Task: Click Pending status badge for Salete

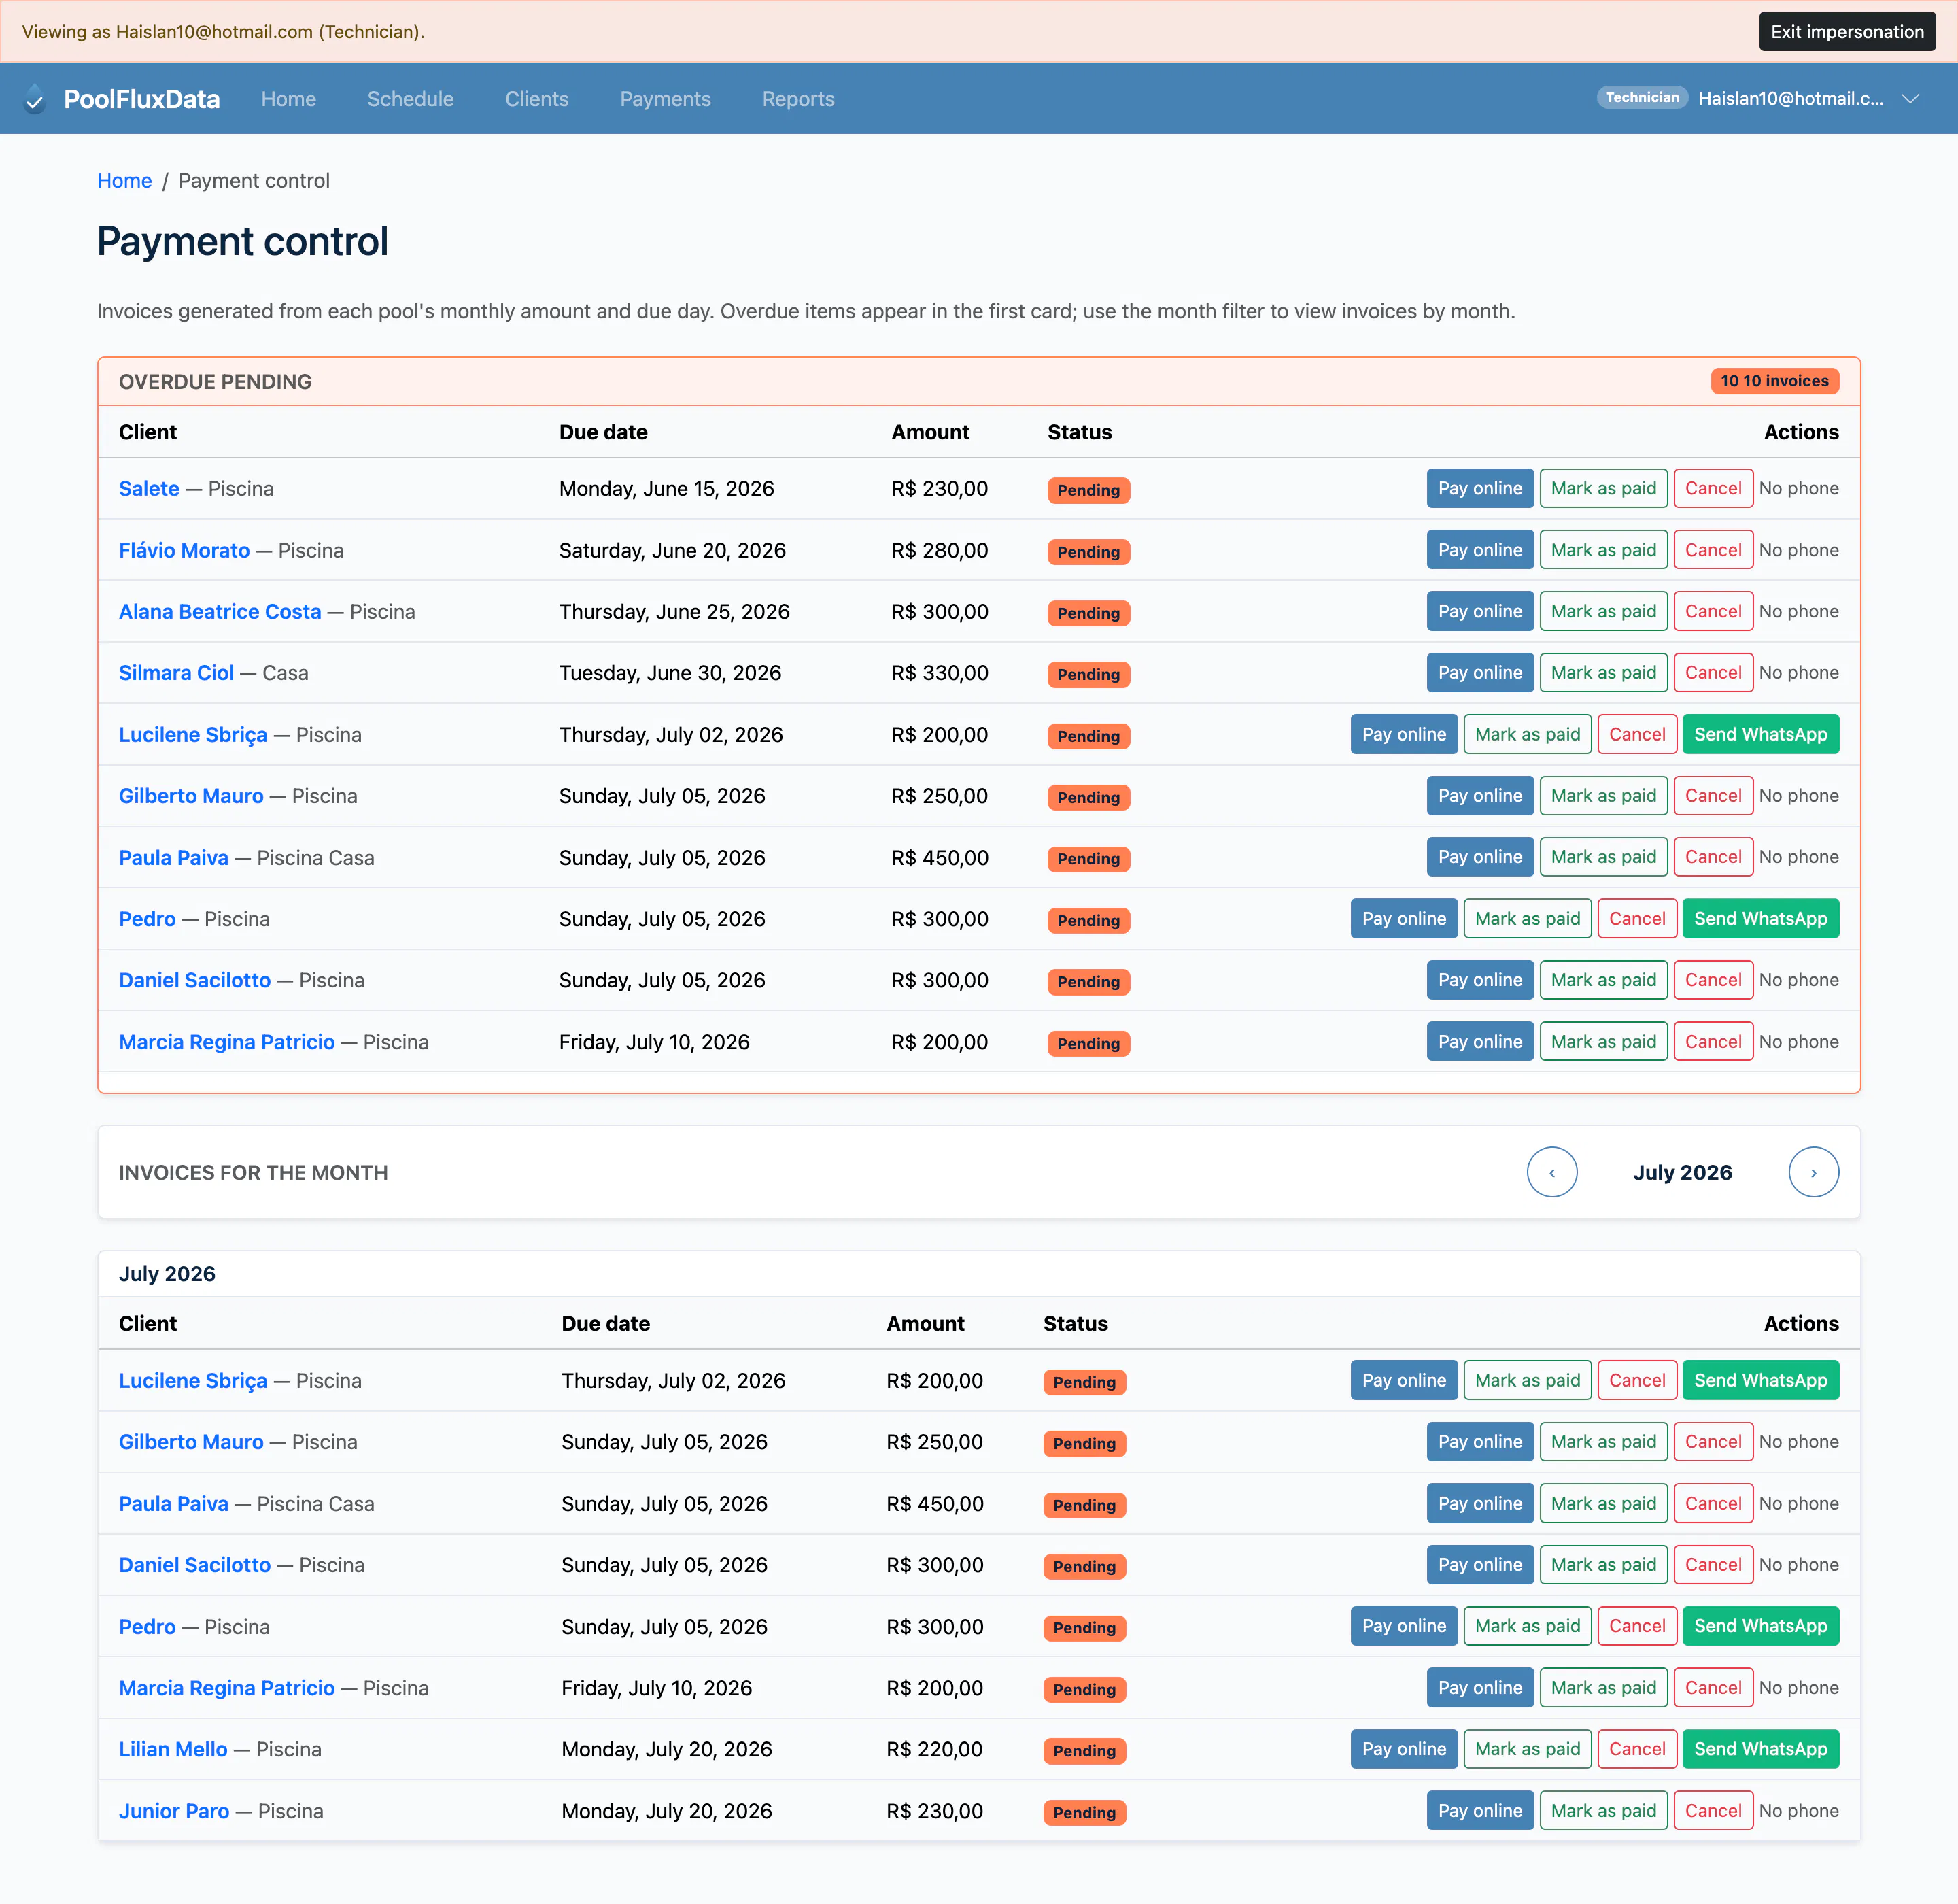Action: (1088, 490)
